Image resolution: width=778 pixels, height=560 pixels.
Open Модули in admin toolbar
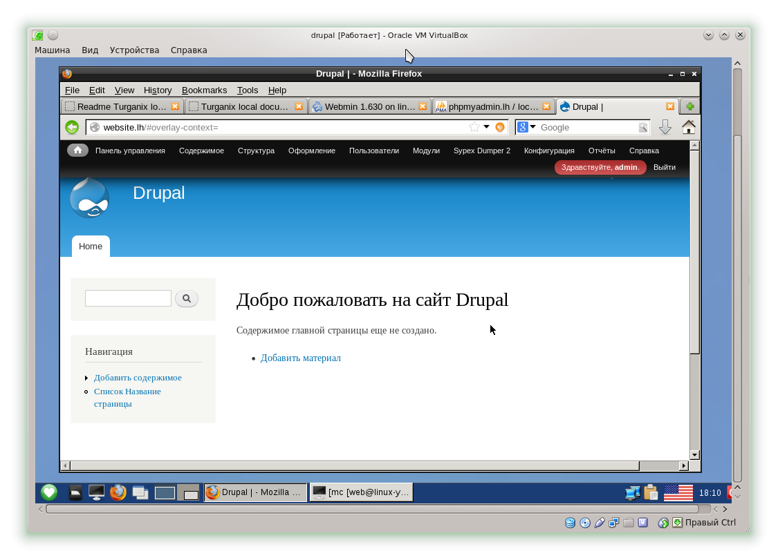(x=426, y=151)
